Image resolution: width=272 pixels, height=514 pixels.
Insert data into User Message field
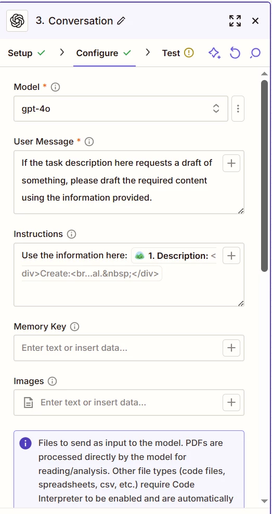(231, 163)
